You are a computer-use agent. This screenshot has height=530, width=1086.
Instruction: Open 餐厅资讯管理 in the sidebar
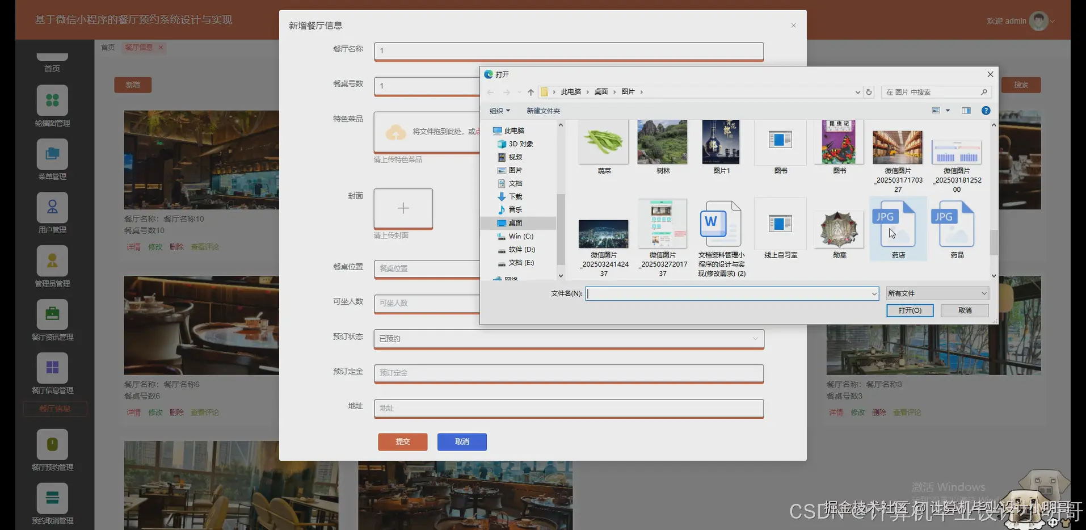pos(52,320)
